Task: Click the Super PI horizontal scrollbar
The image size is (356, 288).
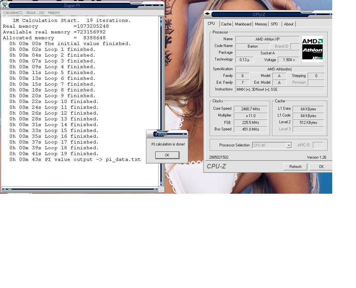Action: click(x=79, y=189)
